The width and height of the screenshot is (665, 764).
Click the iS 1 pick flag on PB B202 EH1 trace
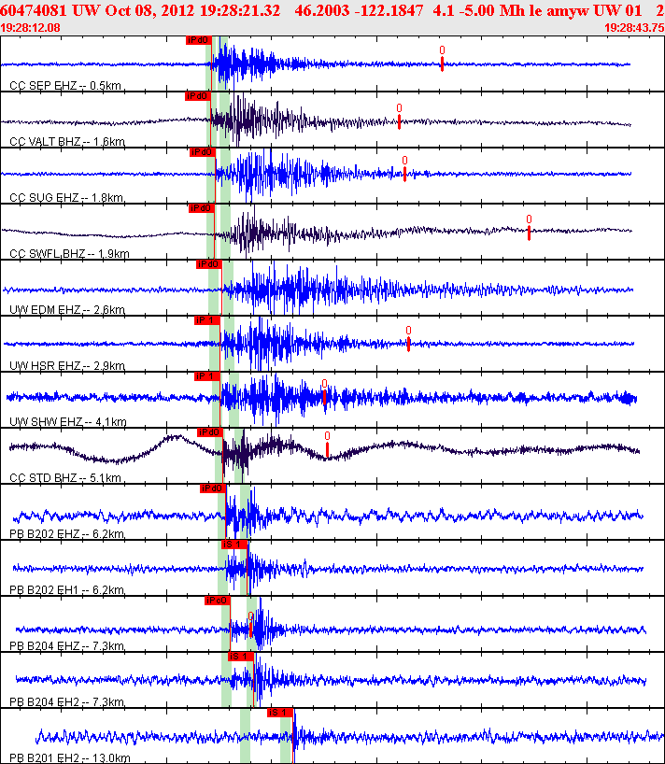pyautogui.click(x=234, y=545)
